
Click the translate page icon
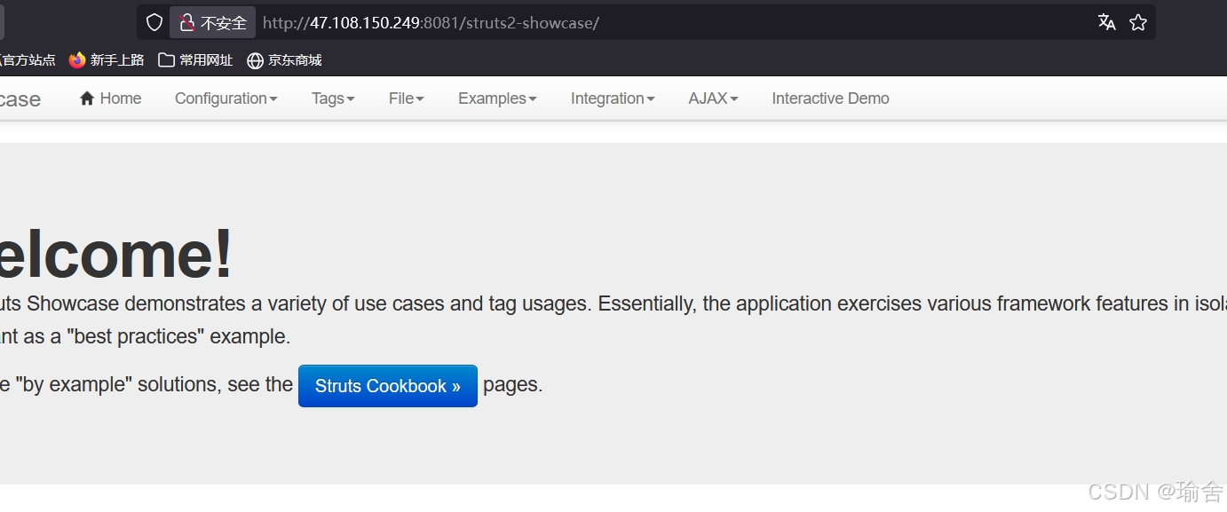click(x=1107, y=22)
